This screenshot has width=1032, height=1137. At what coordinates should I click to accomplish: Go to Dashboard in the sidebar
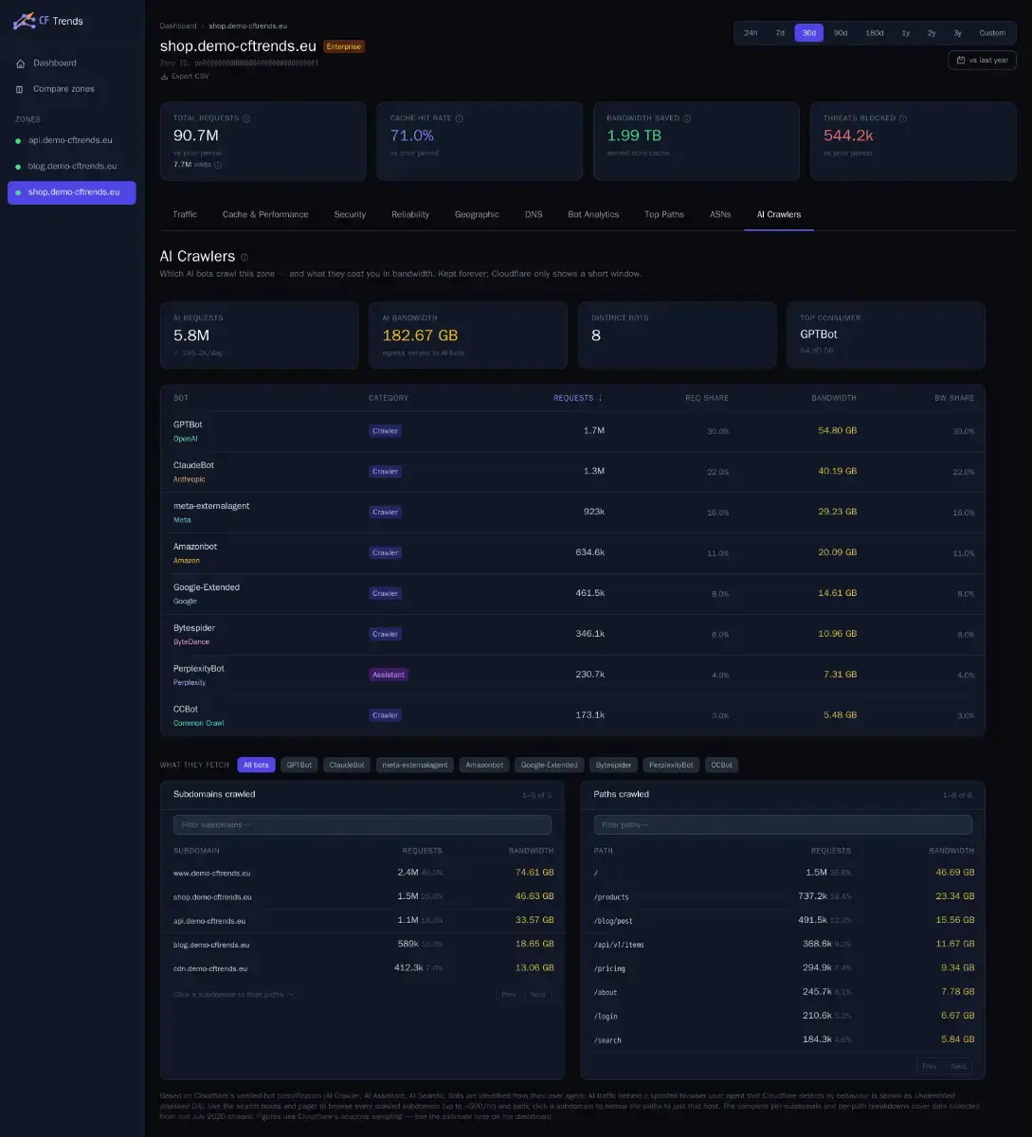tap(72, 63)
